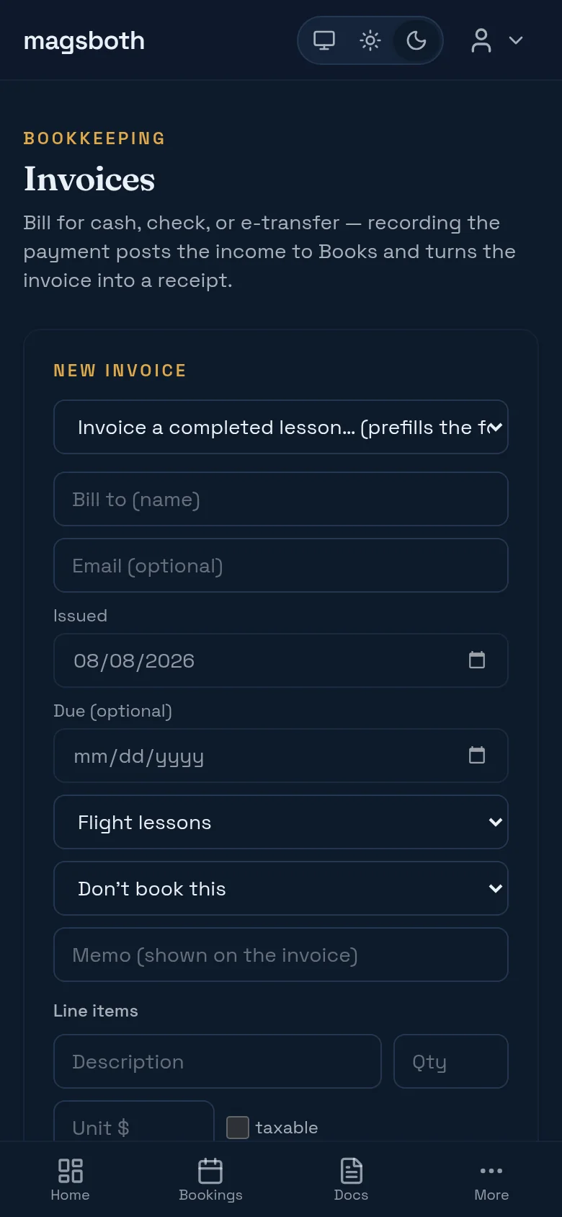
Task: Open the Don't book this dropdown
Action: click(281, 888)
